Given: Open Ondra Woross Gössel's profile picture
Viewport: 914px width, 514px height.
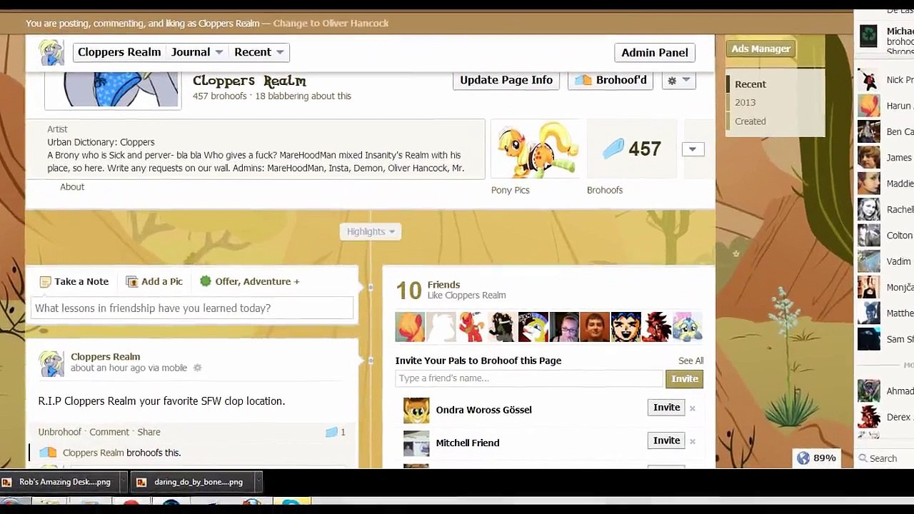Looking at the screenshot, I should 416,410.
